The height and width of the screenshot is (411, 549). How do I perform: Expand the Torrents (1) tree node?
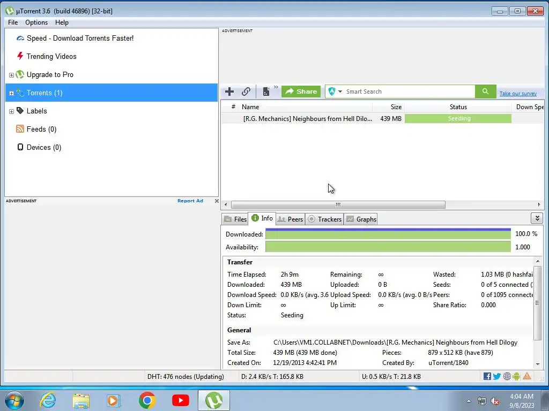tap(11, 93)
